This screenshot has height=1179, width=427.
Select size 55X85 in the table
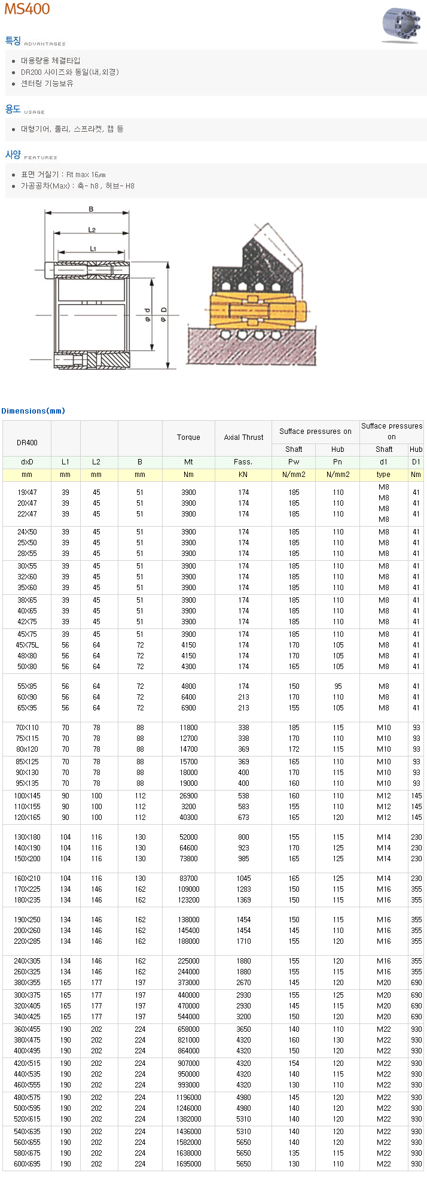tap(27, 686)
